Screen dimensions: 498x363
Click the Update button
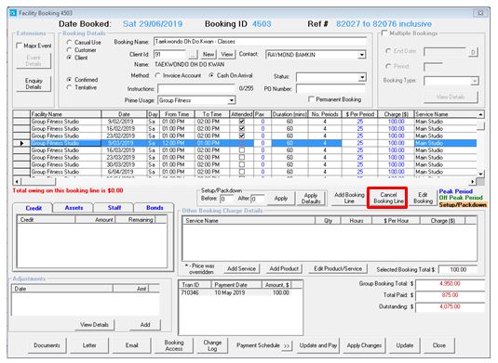tap(405, 345)
